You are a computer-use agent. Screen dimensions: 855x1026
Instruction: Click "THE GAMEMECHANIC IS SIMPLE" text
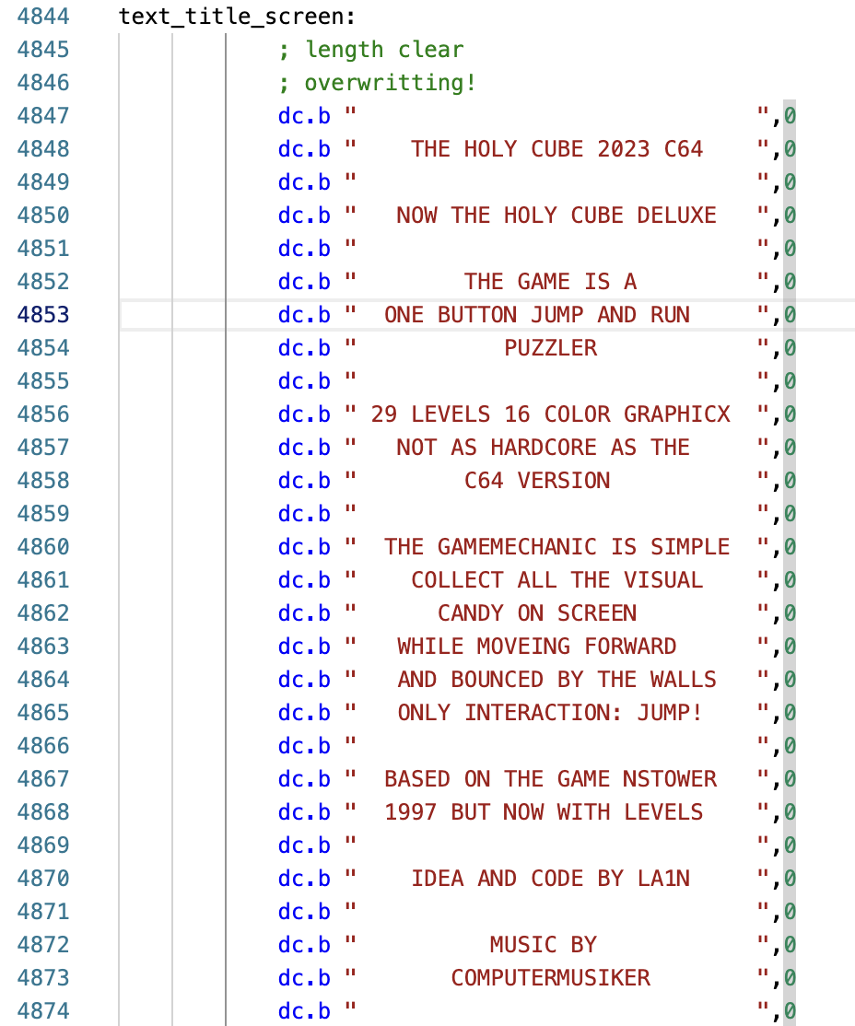click(556, 547)
